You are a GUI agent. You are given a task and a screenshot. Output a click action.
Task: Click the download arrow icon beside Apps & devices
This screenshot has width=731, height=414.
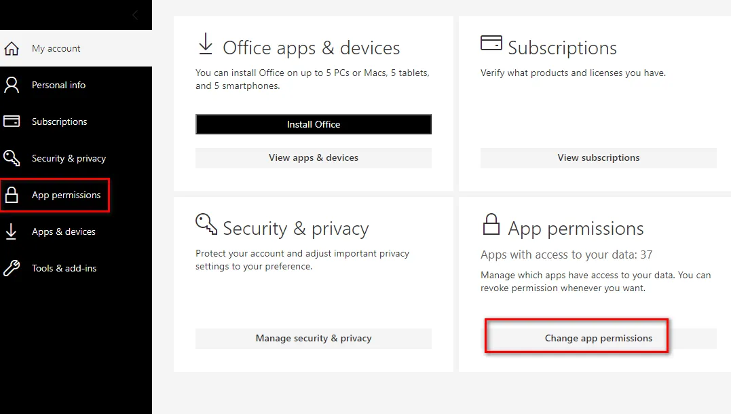pos(12,231)
